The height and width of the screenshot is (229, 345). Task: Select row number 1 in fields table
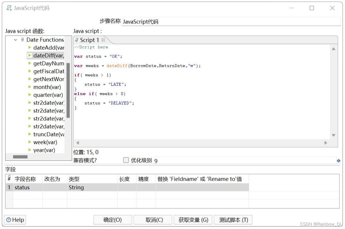[9, 187]
